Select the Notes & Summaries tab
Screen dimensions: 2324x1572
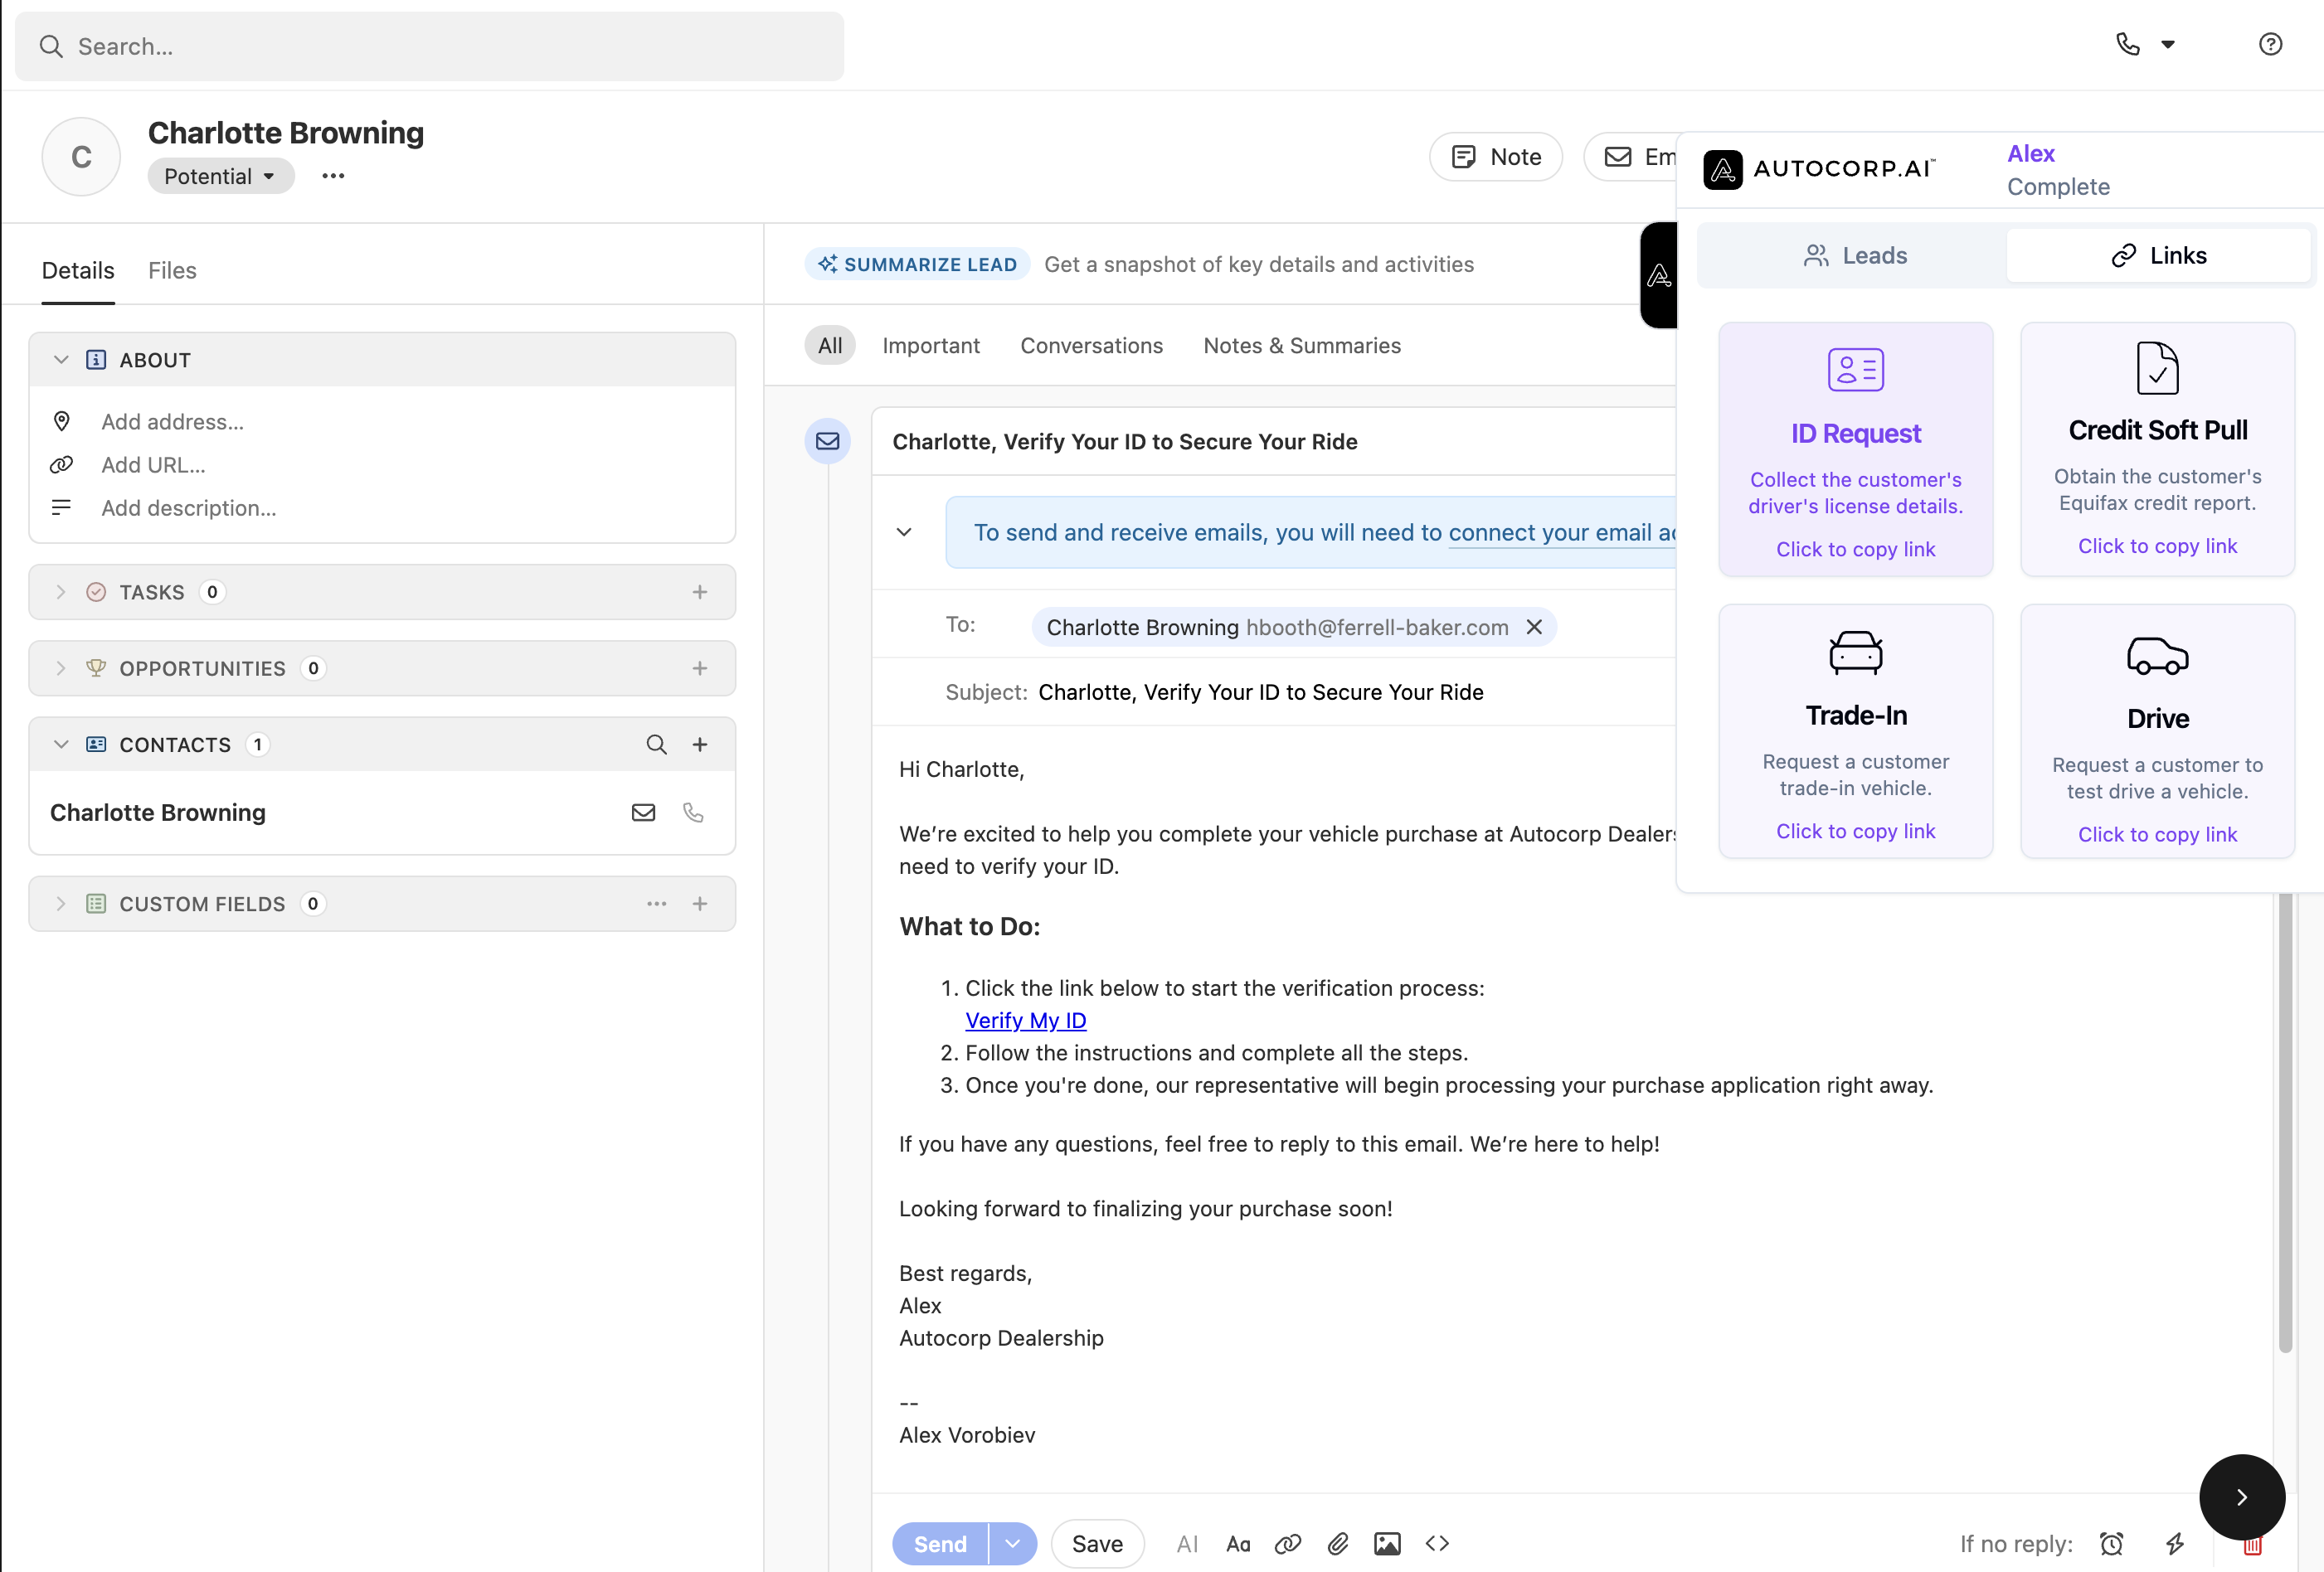click(1302, 346)
